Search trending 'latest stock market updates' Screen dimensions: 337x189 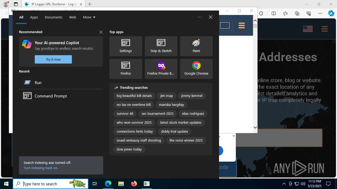[181, 123]
